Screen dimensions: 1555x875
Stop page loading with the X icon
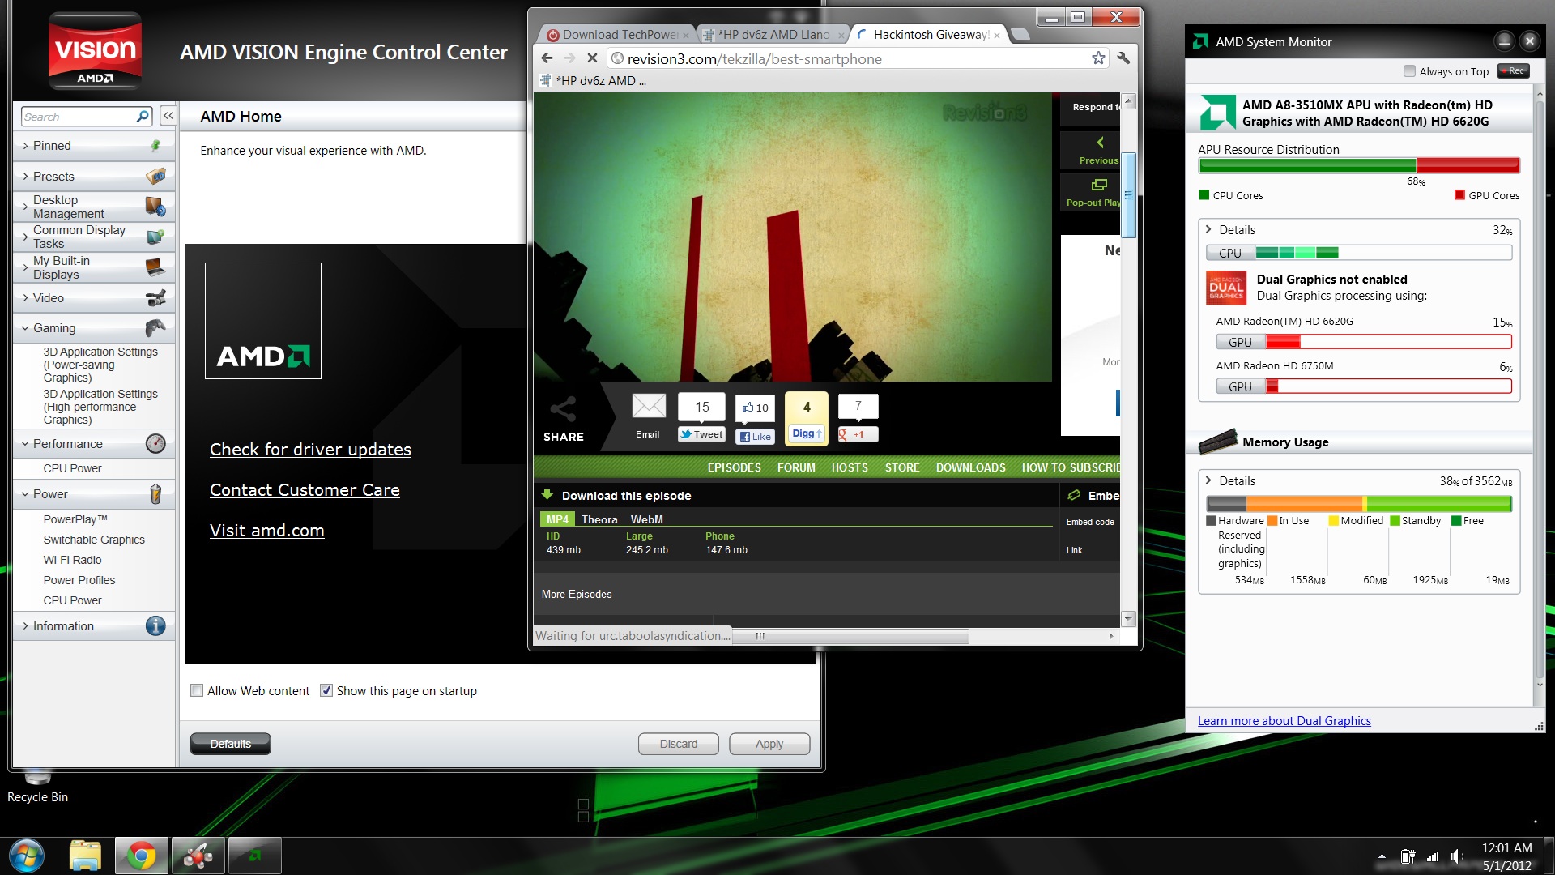592,58
